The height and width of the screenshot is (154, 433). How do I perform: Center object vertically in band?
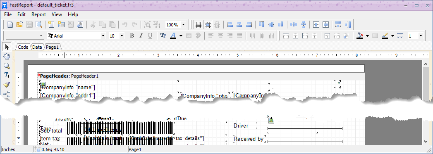[325, 24]
